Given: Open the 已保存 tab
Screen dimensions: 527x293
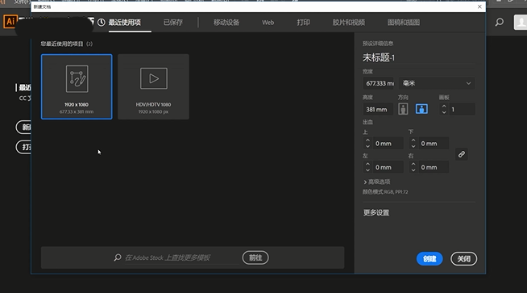Looking at the screenshot, I should point(172,23).
